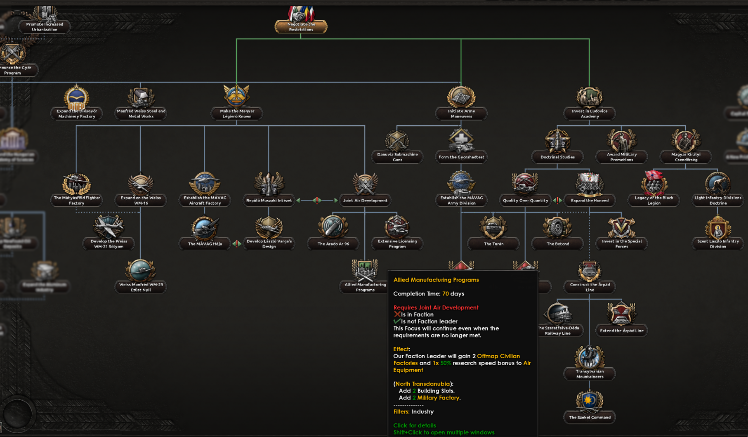The height and width of the screenshot is (437, 748).
Task: Select the Initiate Army Maneuvers focus icon
Action: [x=461, y=97]
